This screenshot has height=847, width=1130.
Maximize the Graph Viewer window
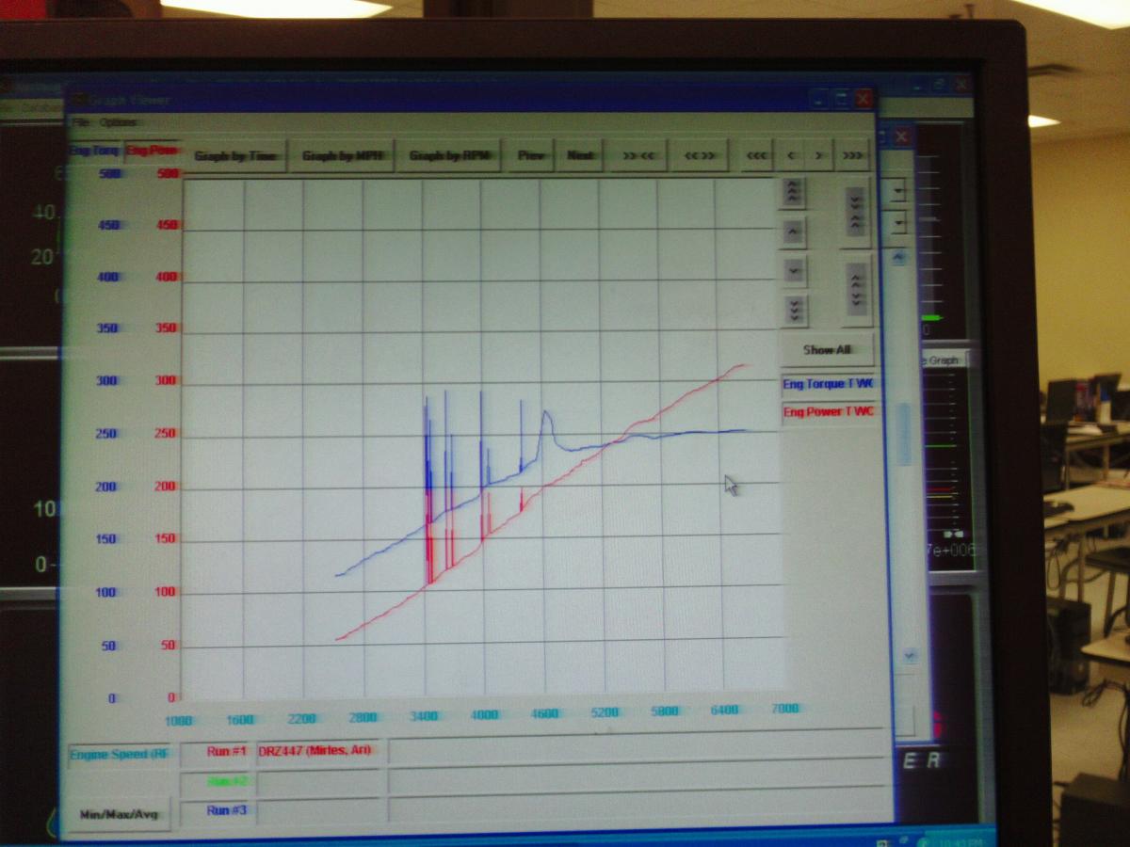click(x=842, y=98)
